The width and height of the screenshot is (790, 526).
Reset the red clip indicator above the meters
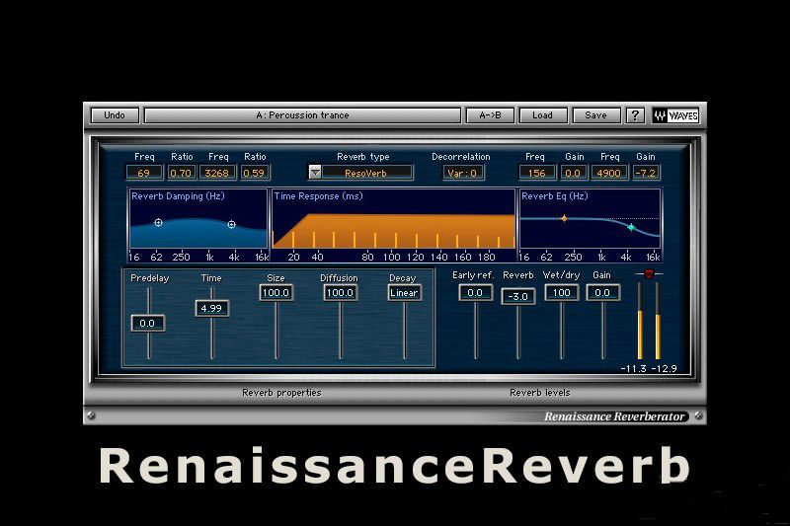click(x=649, y=273)
